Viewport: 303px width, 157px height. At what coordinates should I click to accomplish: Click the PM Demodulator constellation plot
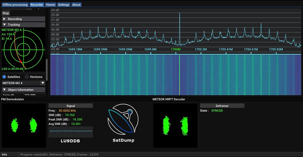coord(24,126)
